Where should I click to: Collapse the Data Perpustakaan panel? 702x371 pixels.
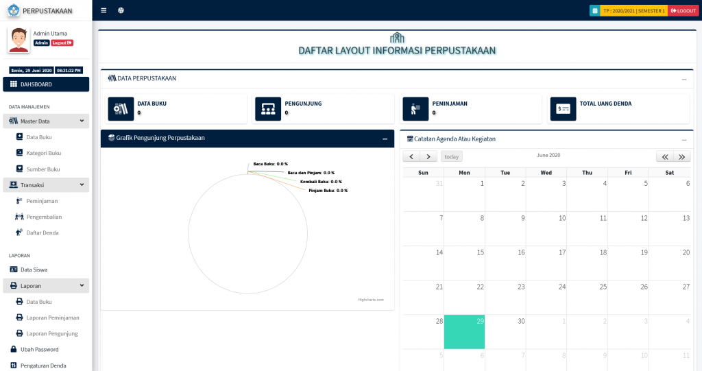click(684, 80)
